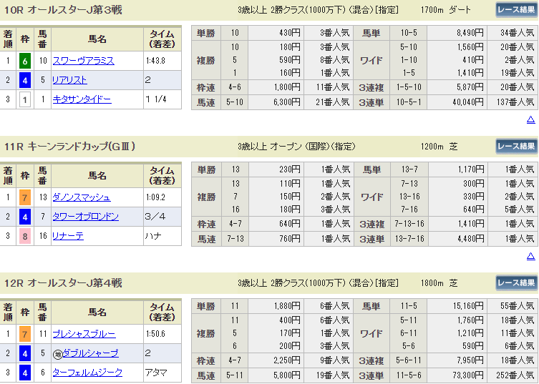The height and width of the screenshot is (384, 539).
Task: Click 11R 単勝 payout 230円
Action: tap(290, 169)
